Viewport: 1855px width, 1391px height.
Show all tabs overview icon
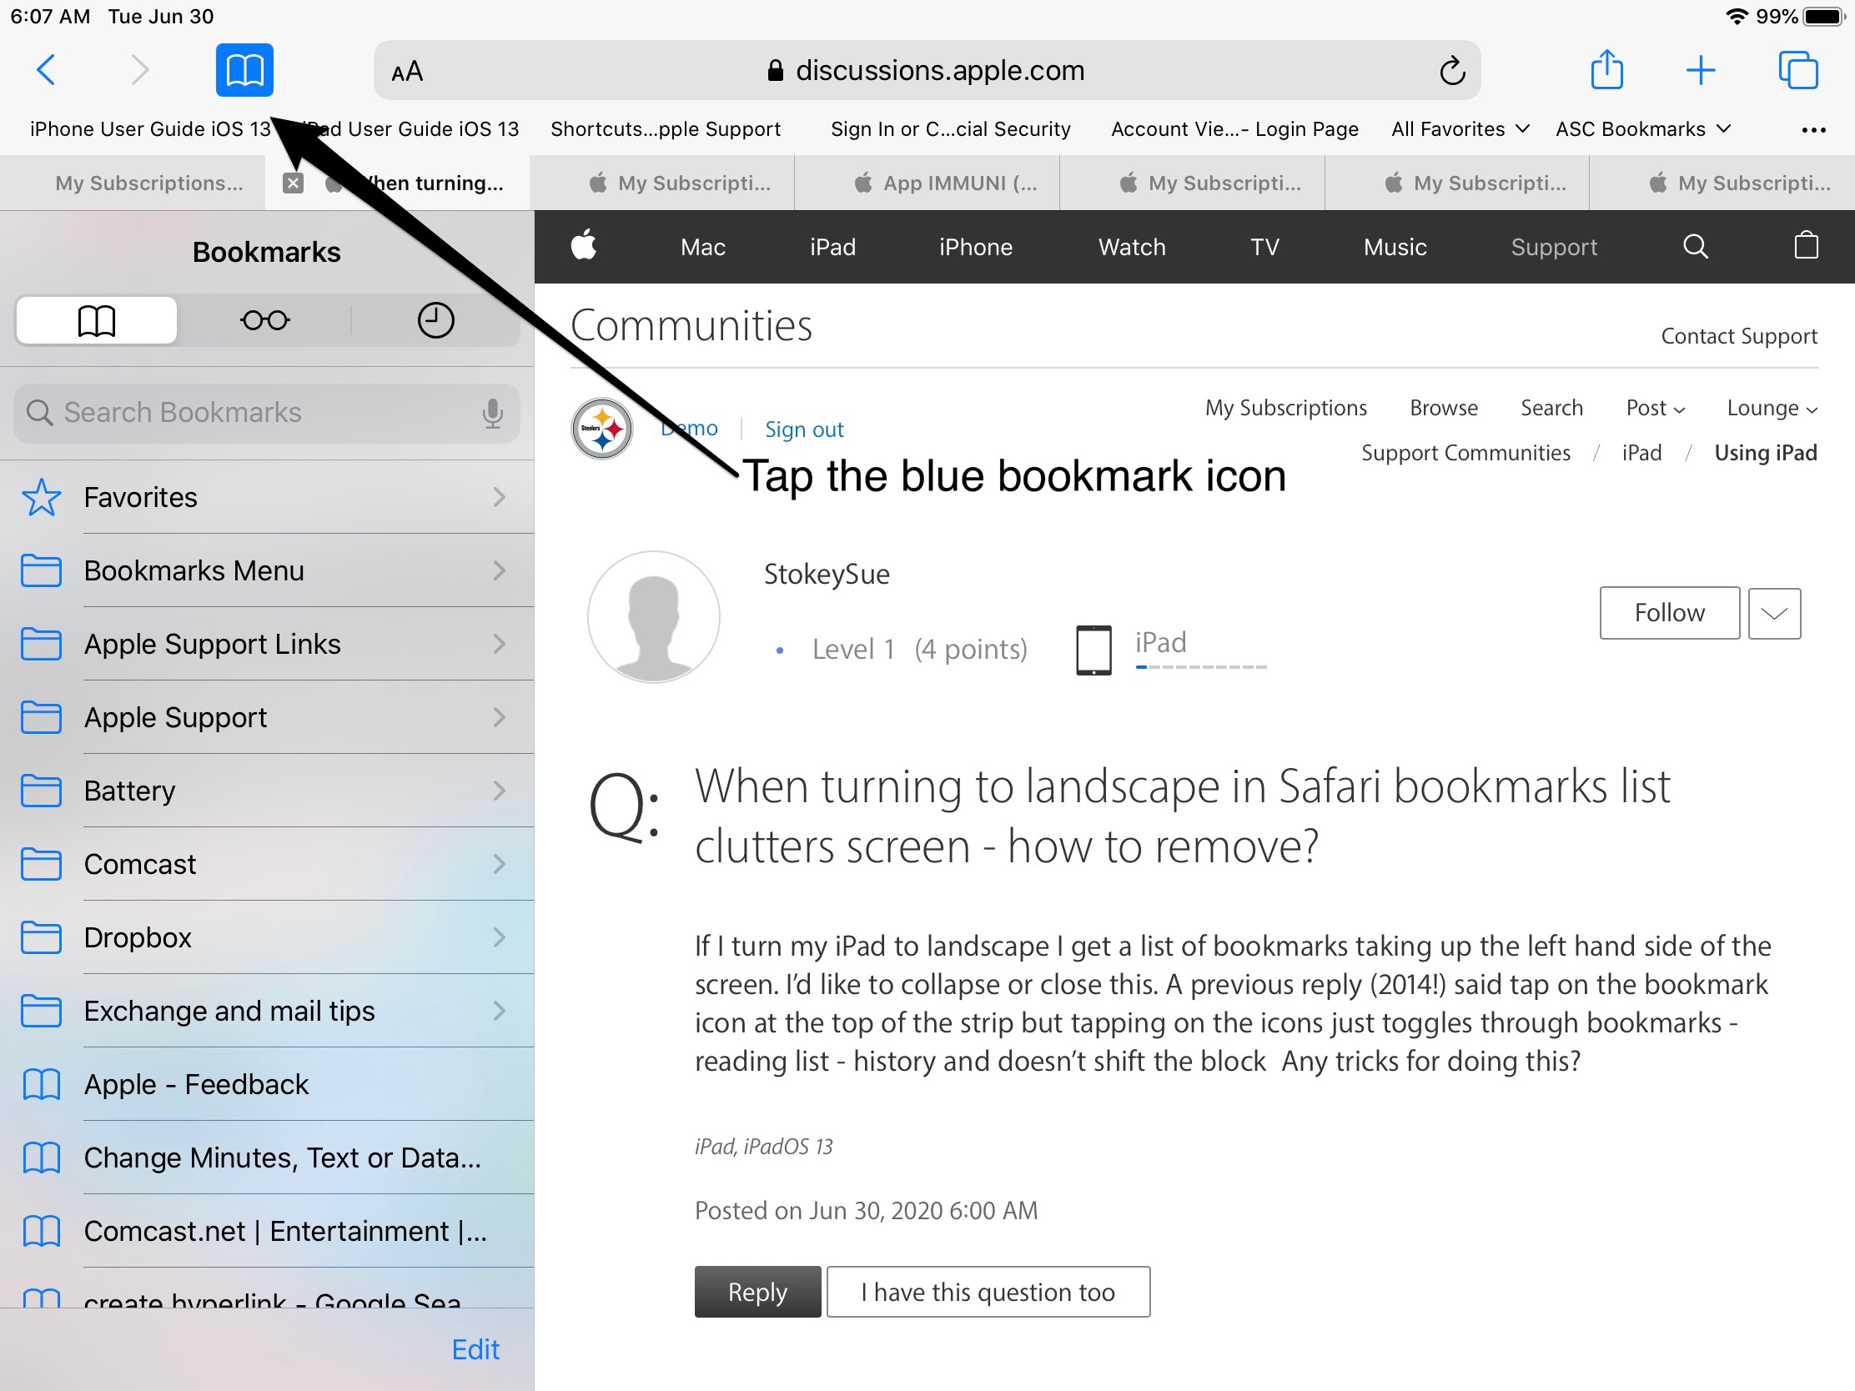[x=1797, y=69]
